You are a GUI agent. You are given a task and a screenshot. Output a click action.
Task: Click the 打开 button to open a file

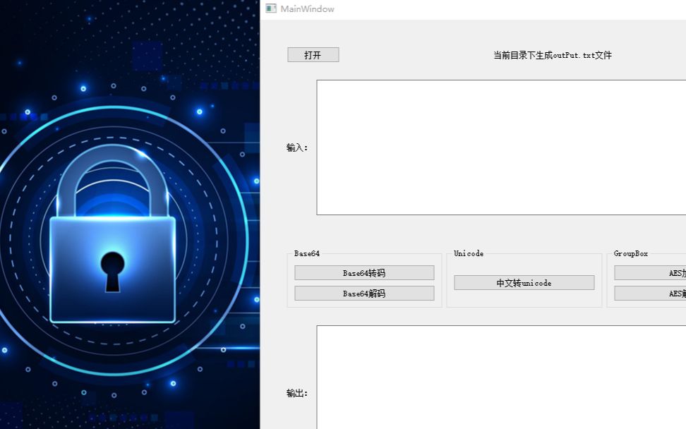313,54
